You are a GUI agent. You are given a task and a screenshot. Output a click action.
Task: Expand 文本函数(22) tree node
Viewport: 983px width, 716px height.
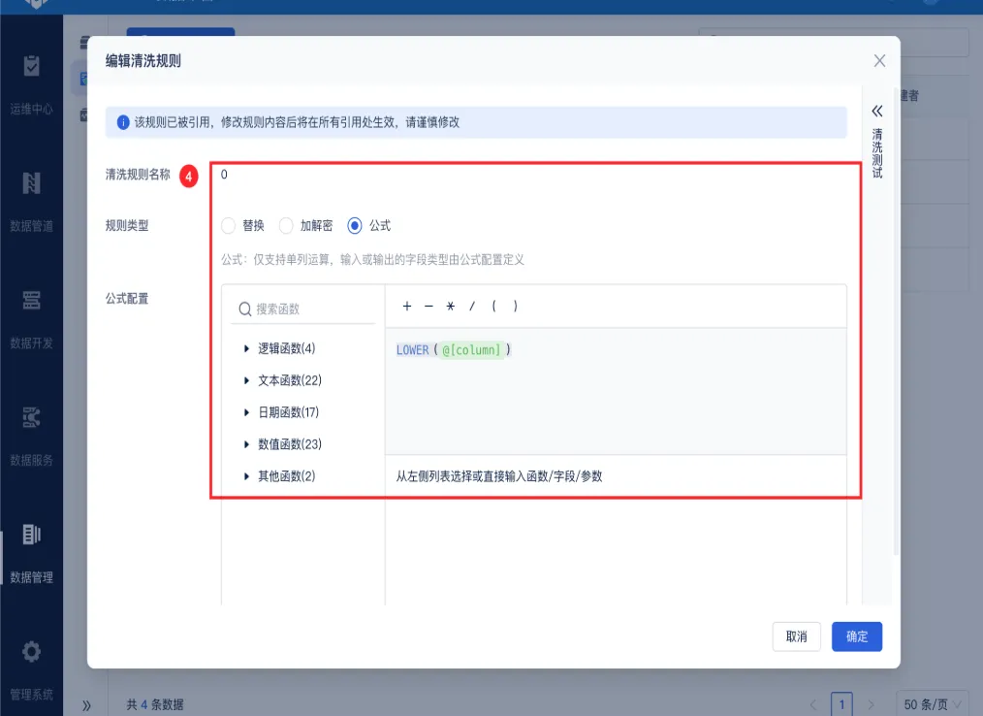[x=246, y=380]
